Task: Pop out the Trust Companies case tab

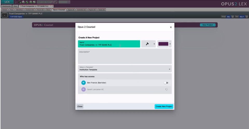Action: [x=50, y=6]
